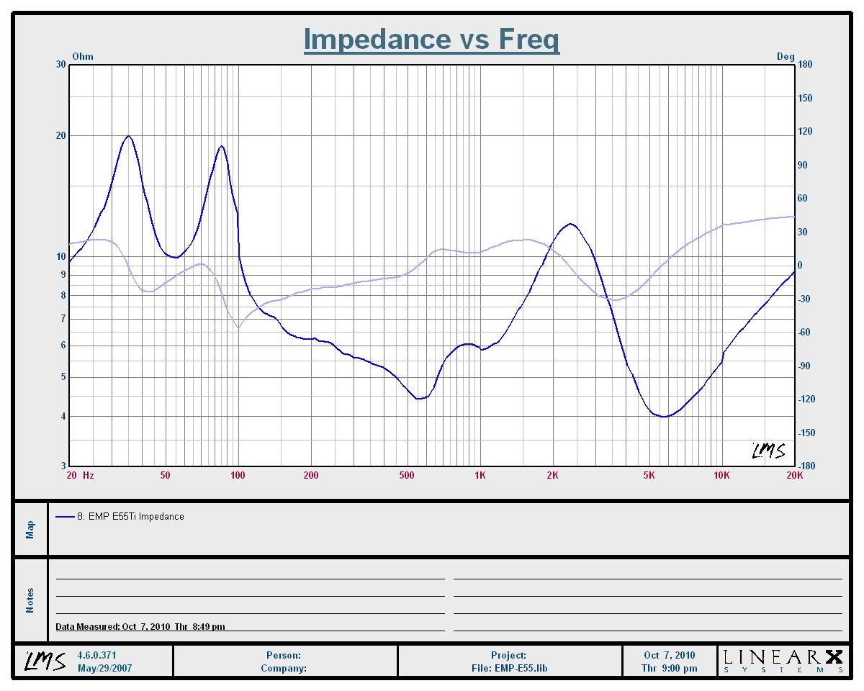Screen dimensions: 864x691
Task: Click the Deg axis unit label
Action: [x=785, y=57]
